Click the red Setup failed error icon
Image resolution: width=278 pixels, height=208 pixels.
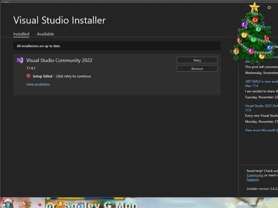pos(28,76)
